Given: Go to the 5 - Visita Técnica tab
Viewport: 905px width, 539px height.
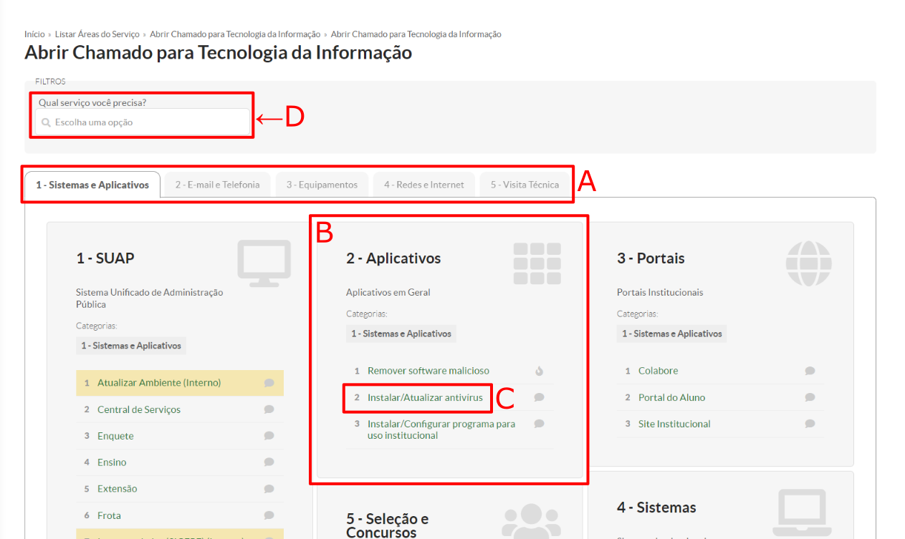Looking at the screenshot, I should 525,185.
